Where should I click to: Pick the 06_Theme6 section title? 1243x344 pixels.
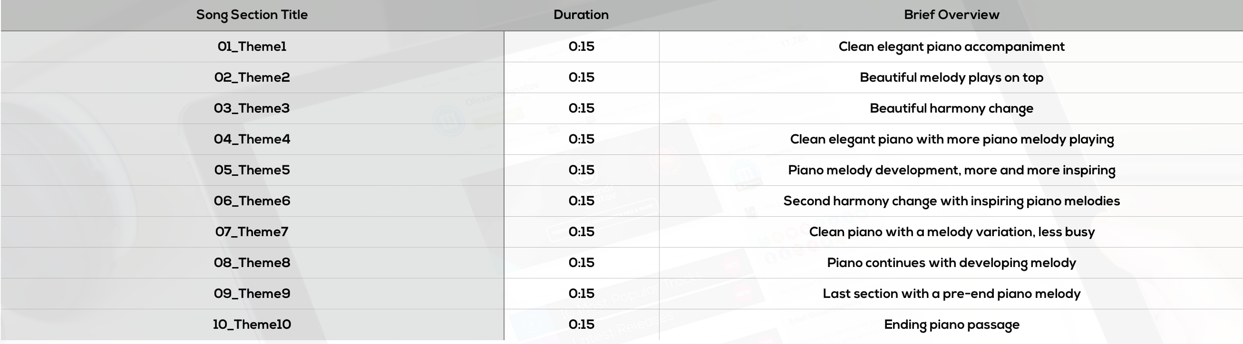click(x=252, y=201)
